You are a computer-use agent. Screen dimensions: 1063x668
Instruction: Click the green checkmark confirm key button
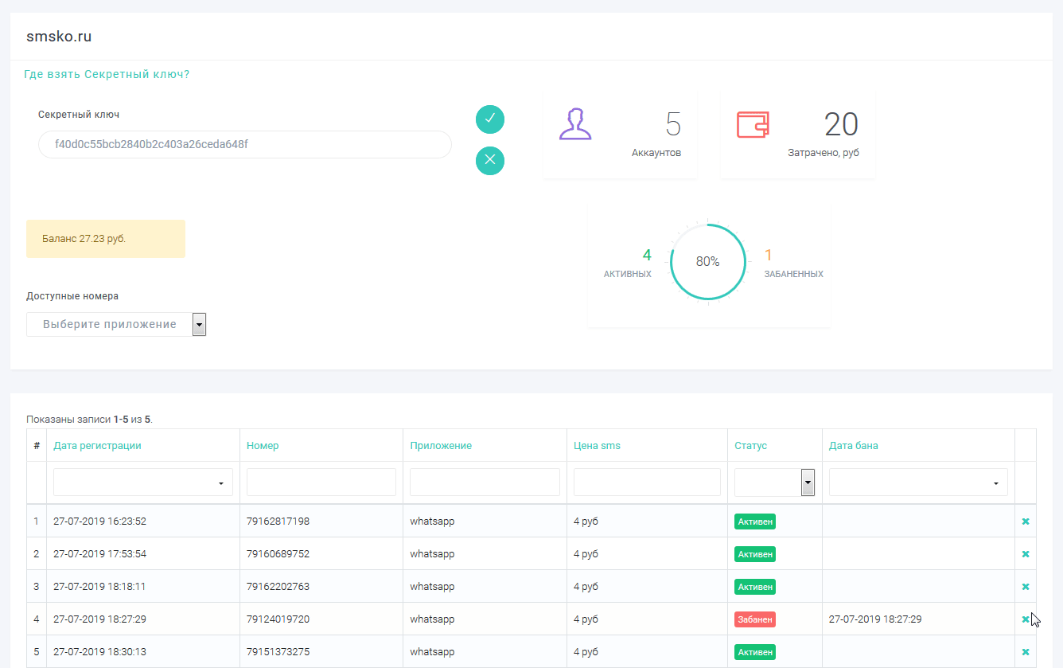point(490,119)
